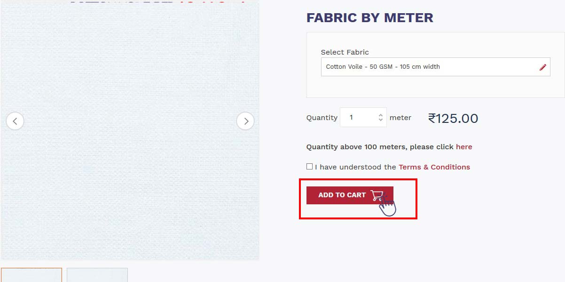Image resolution: width=565 pixels, height=282 pixels.
Task: Click the ADD TO CART button text
Action: 342,195
